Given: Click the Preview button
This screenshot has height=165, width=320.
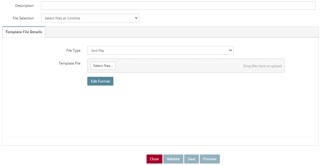Looking at the screenshot, I should (x=210, y=159).
